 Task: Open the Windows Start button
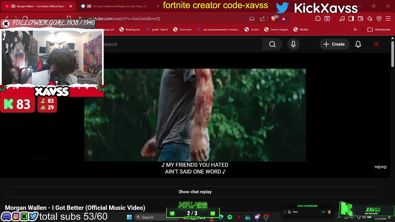[x=129, y=217]
